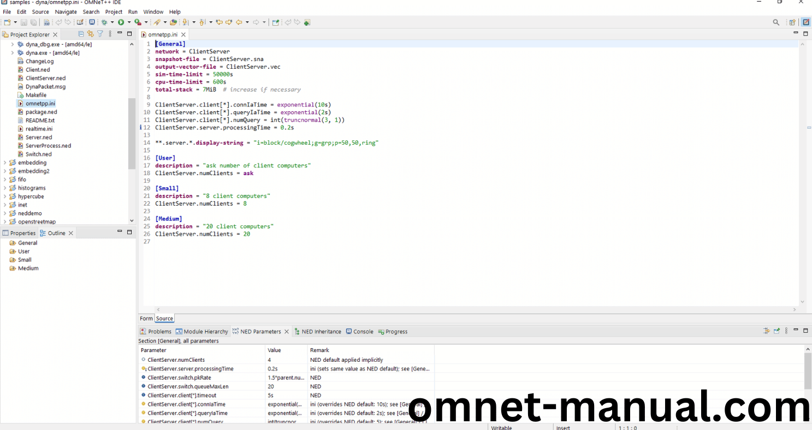Activate the Simulation perspective button
Screen dimensions: 812x430
click(x=805, y=22)
